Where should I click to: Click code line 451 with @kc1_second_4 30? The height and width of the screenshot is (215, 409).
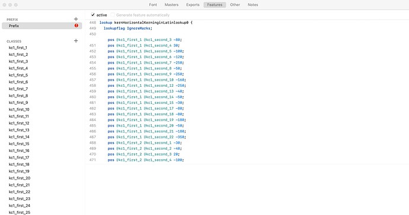143,46
